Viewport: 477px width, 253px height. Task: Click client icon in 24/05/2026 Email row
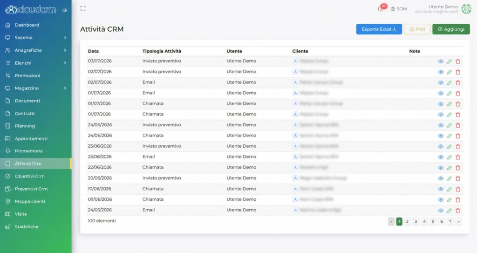[295, 210]
